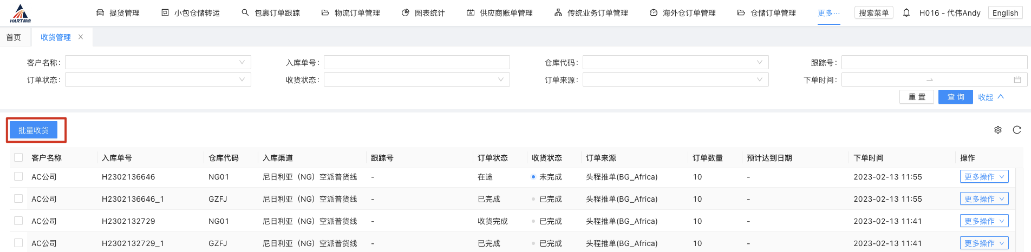
Task: Select checkbox for order H2302132729
Action: click(x=18, y=221)
